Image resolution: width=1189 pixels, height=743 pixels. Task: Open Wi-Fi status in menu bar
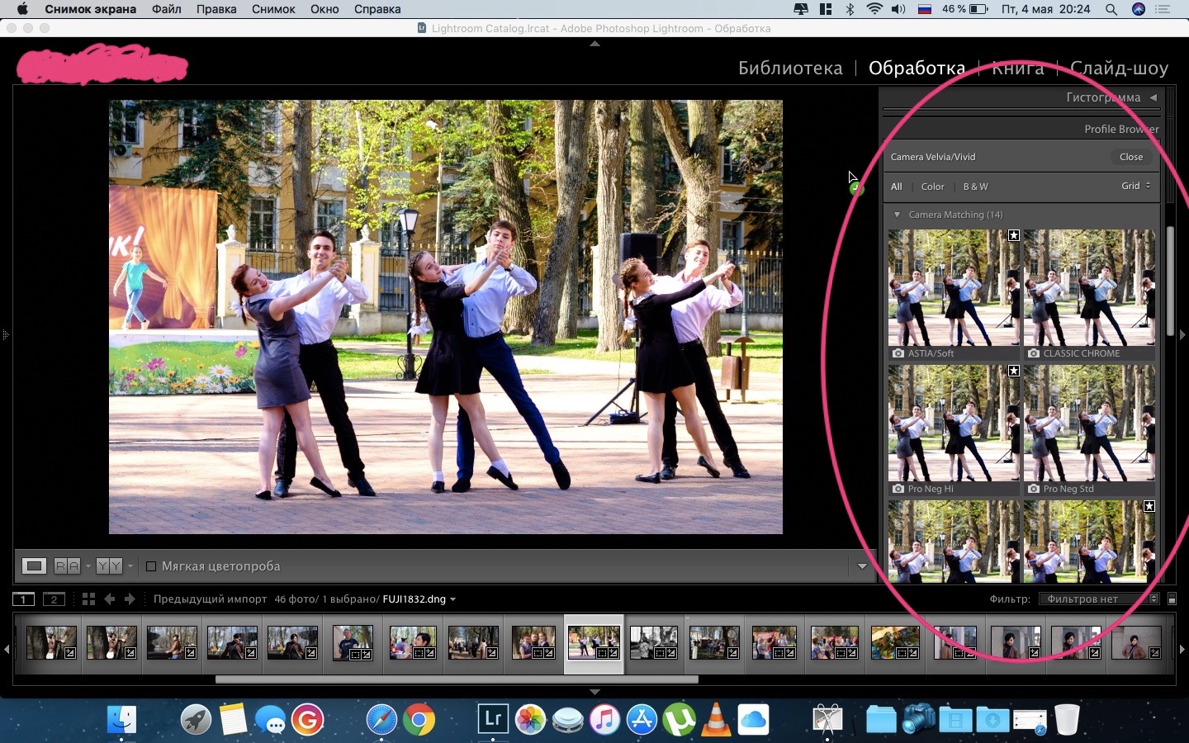874,9
